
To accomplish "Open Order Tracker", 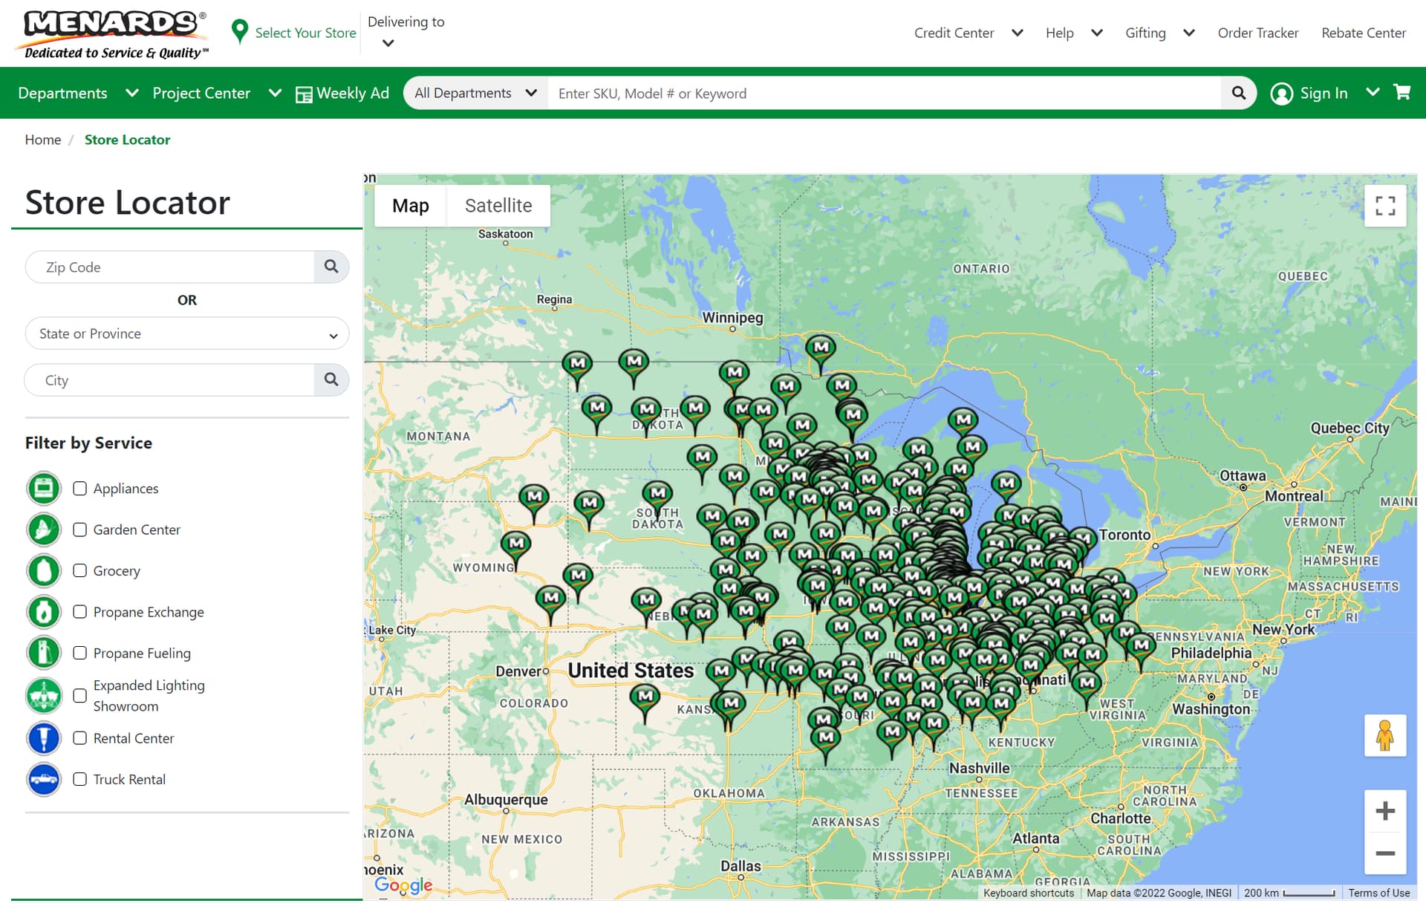I will [1258, 33].
